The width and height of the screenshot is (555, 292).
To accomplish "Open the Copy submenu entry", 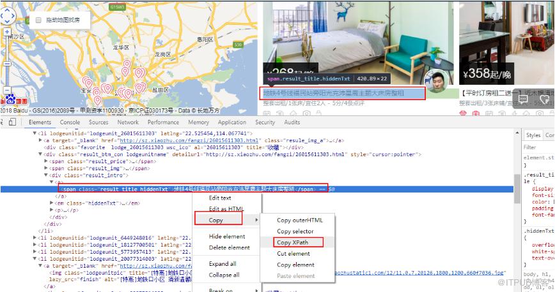I will point(227,221).
